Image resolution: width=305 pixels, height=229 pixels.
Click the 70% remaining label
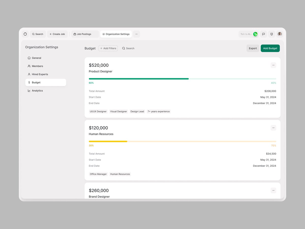(273, 146)
